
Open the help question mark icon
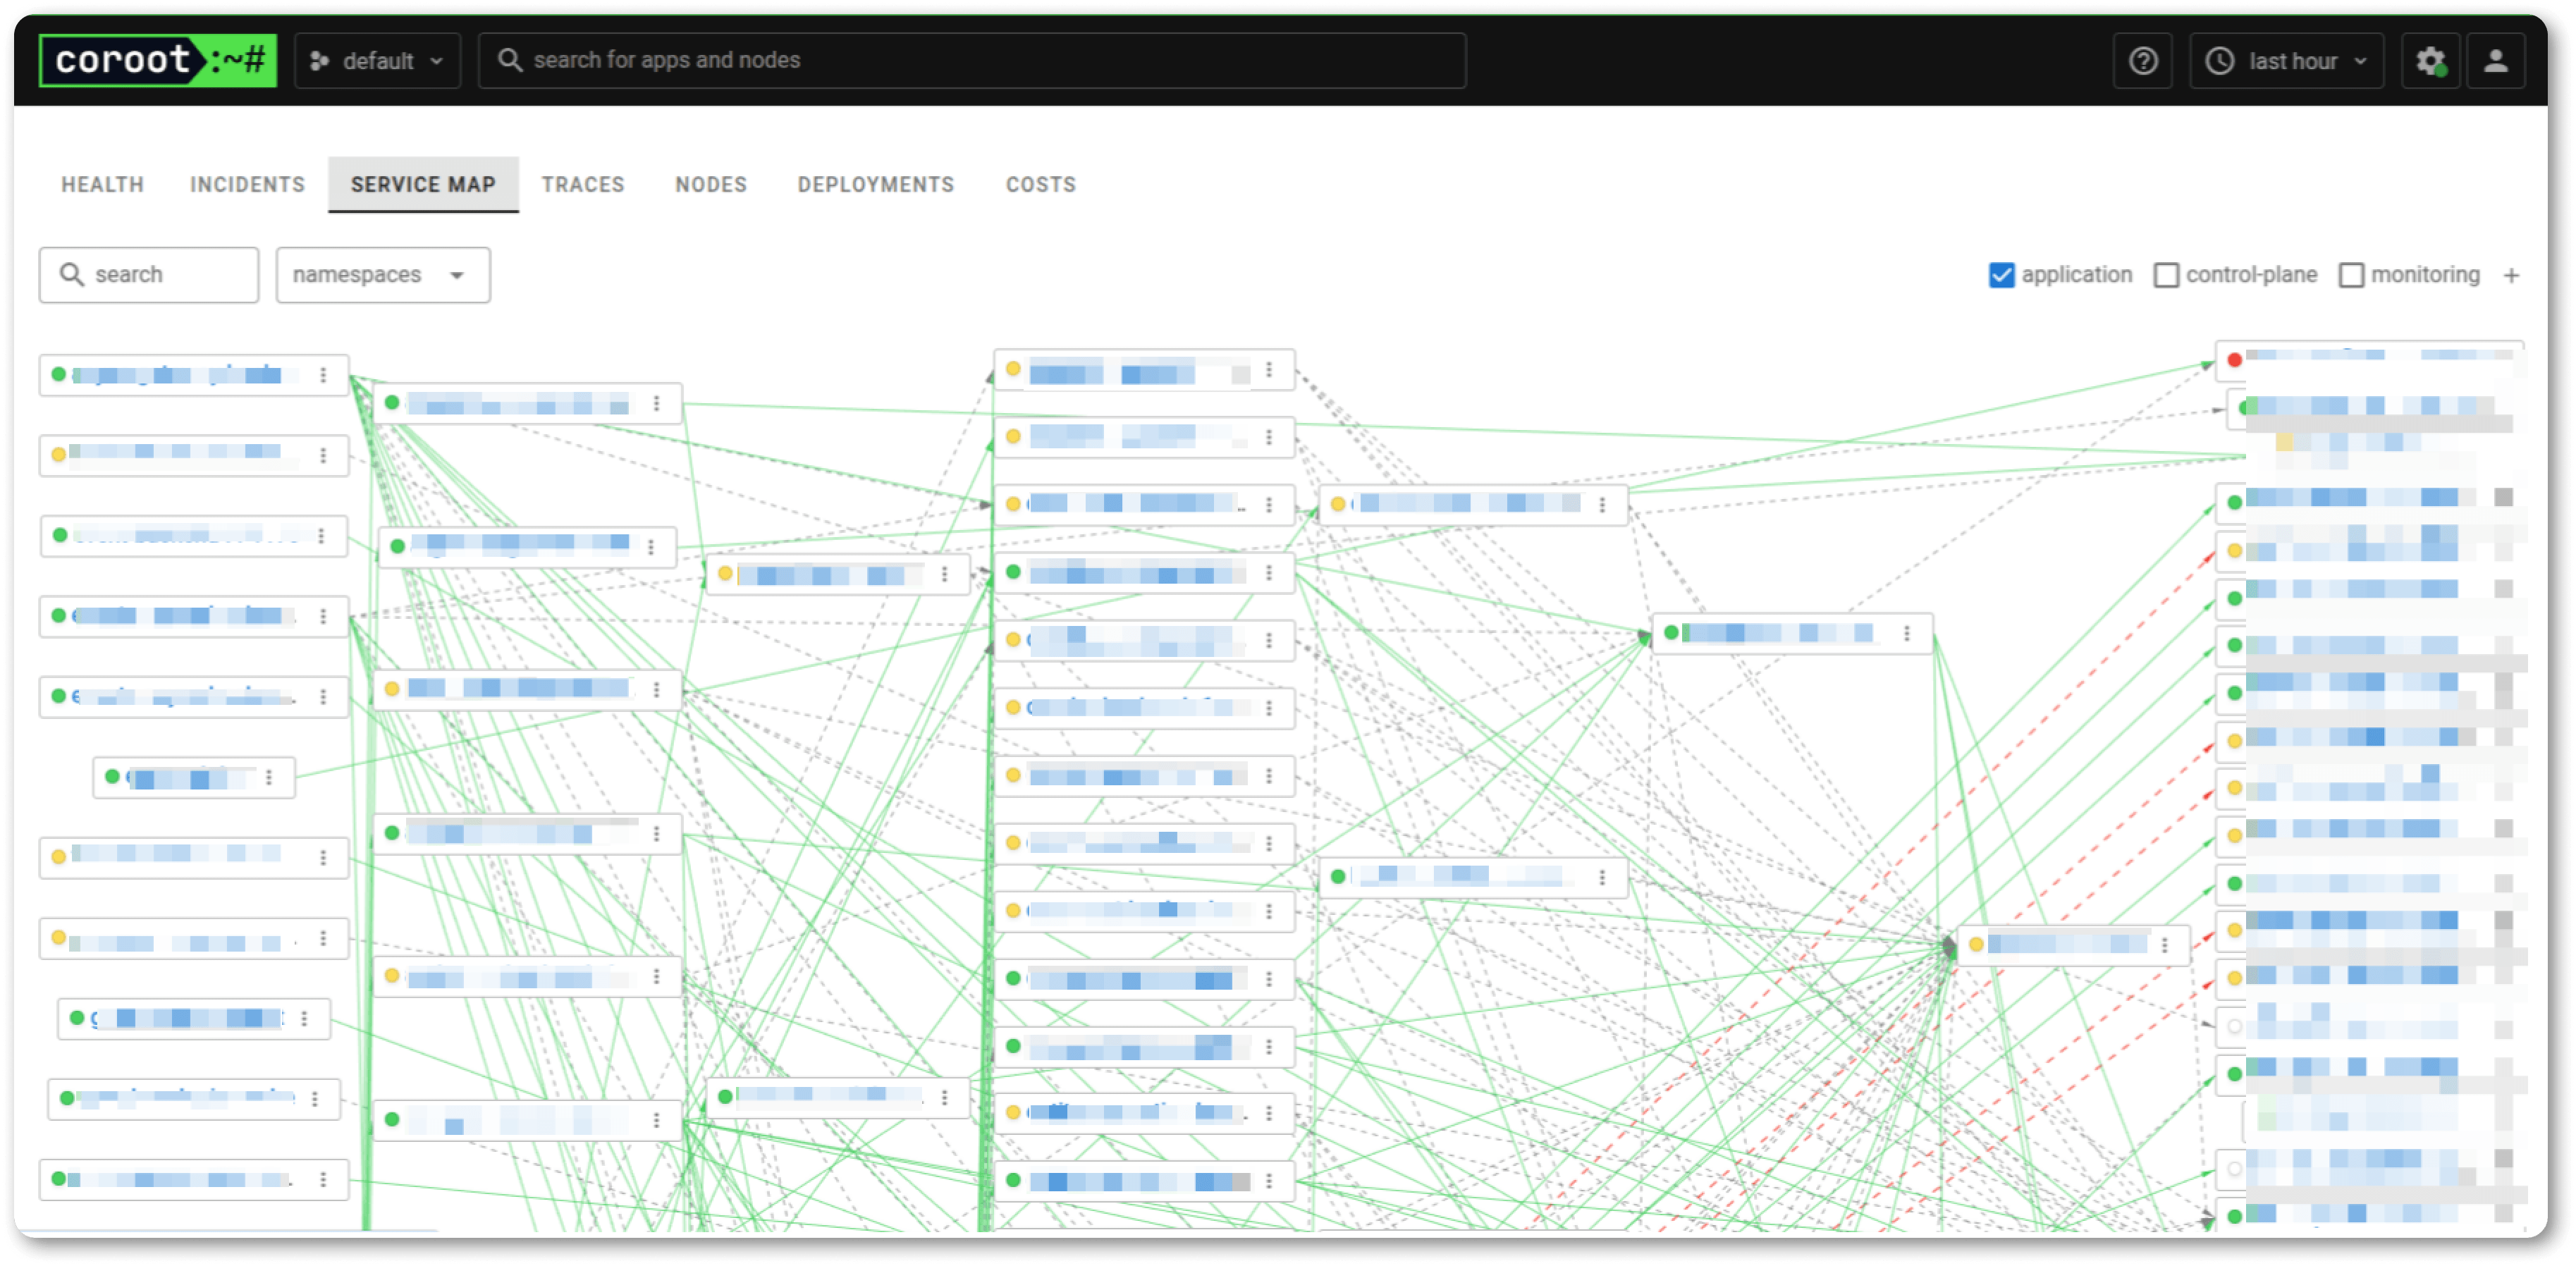coord(2142,61)
